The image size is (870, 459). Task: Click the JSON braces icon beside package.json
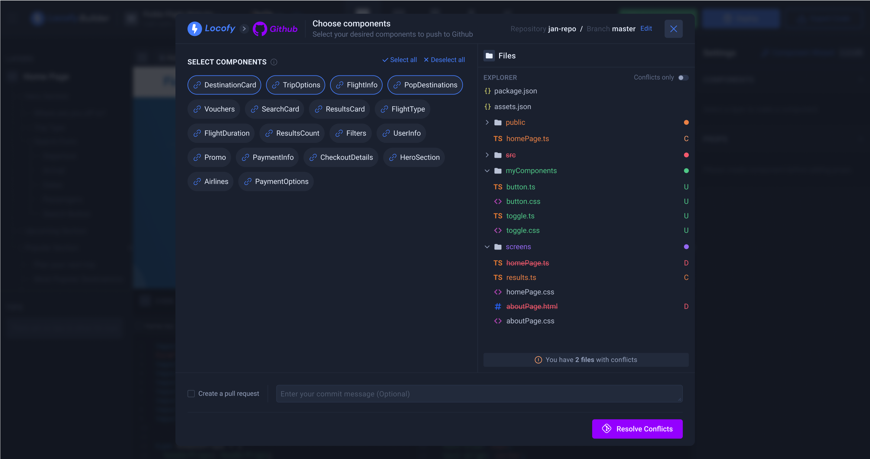pyautogui.click(x=487, y=91)
